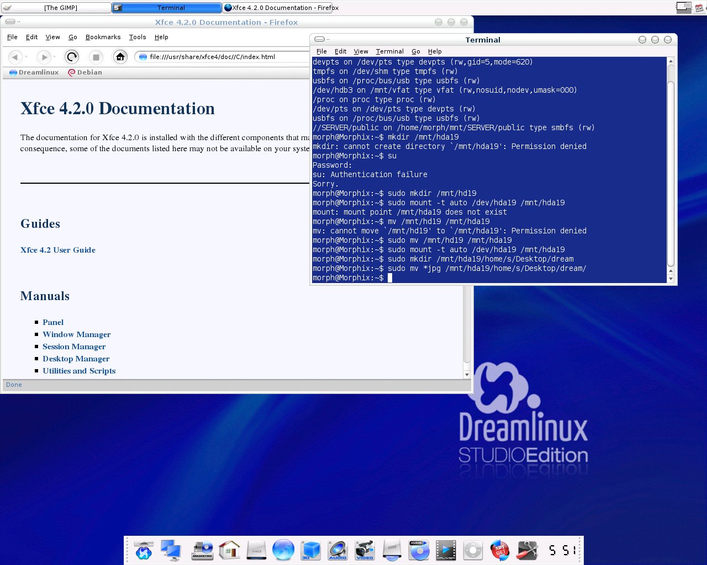Open Firefox File menu
This screenshot has height=565, width=707.
coord(12,37)
